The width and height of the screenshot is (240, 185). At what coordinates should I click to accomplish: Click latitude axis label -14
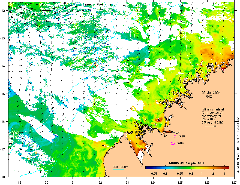3,66
